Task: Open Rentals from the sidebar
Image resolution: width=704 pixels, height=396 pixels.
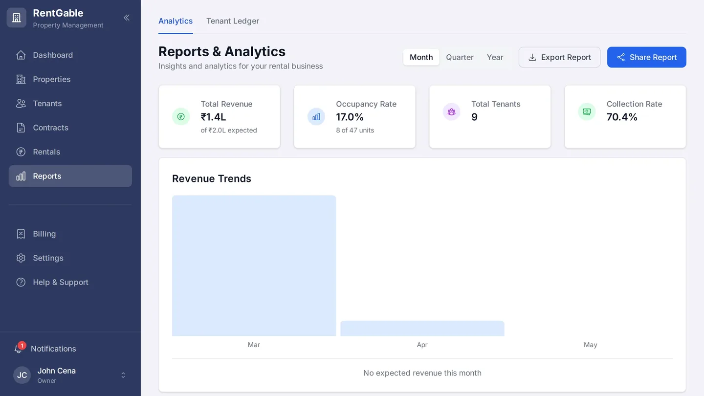Action: pos(70,152)
